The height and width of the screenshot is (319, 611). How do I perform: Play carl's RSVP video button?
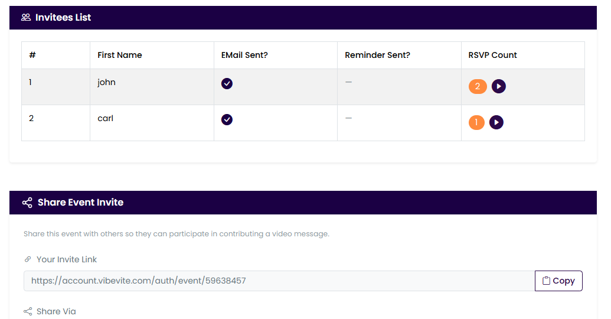click(496, 122)
